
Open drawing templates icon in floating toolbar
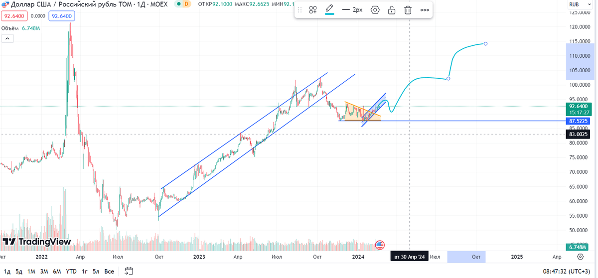coord(313,9)
